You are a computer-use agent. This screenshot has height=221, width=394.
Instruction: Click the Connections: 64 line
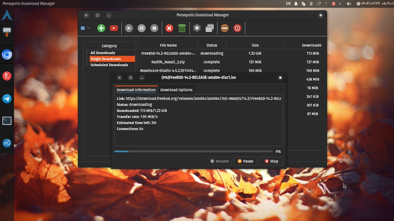click(130, 129)
